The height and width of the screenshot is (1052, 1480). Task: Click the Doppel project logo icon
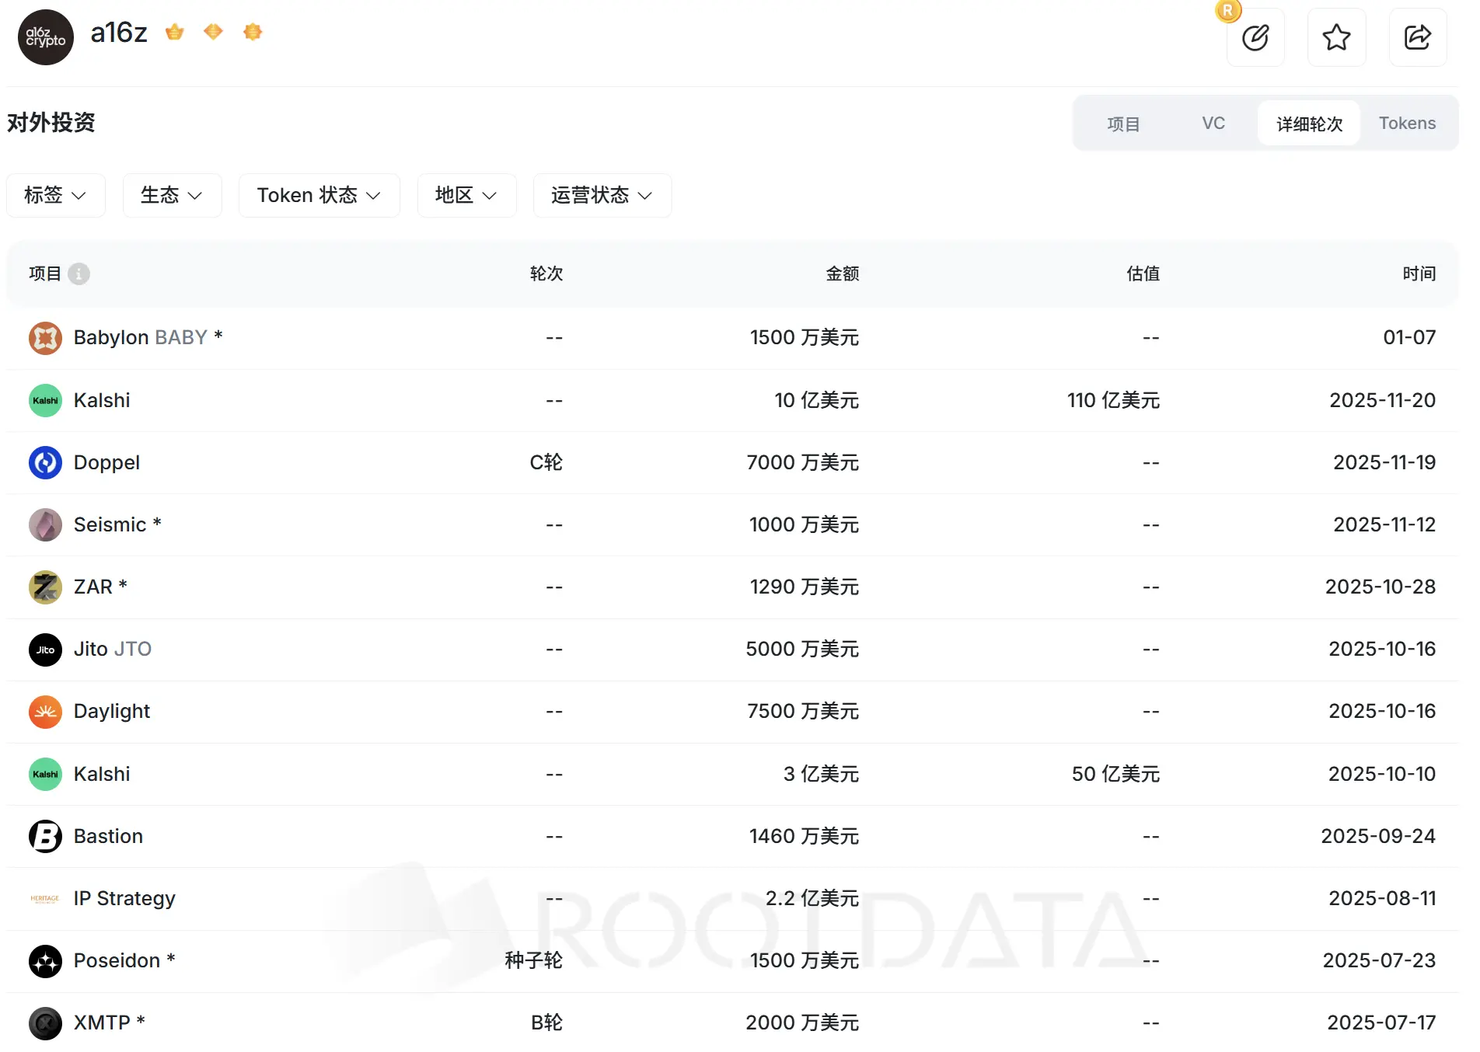click(x=45, y=463)
